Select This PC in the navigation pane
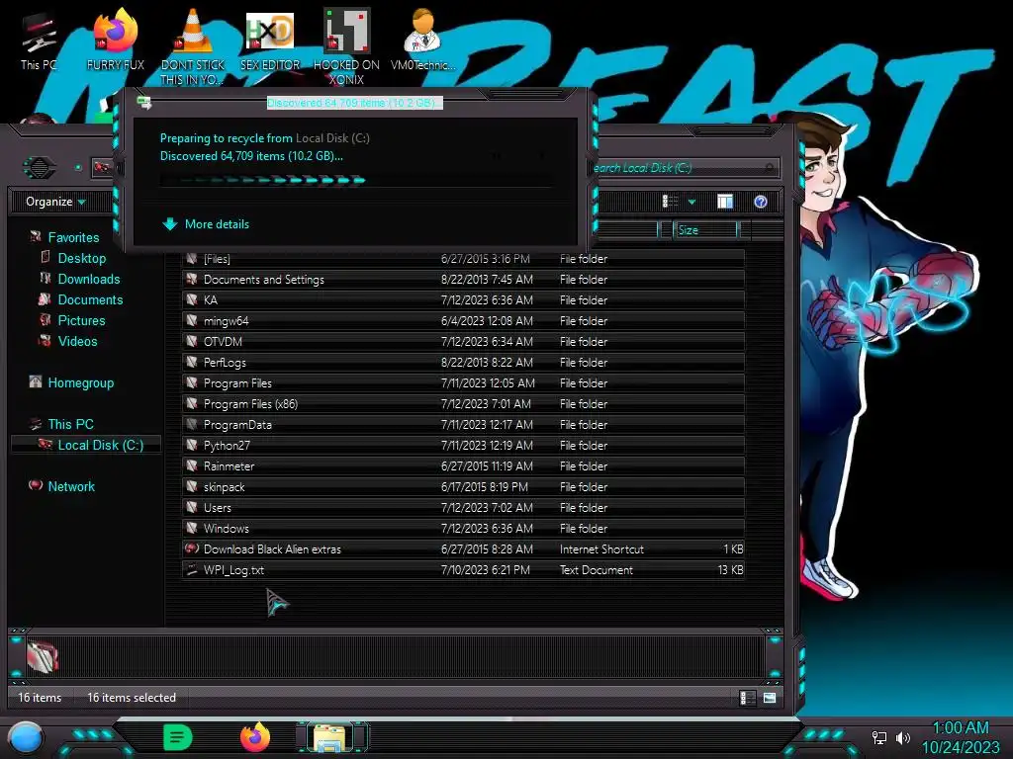 click(x=62, y=424)
